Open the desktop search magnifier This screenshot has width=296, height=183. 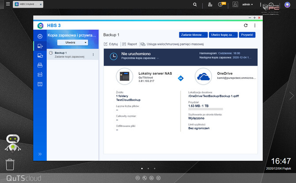tap(195, 4)
